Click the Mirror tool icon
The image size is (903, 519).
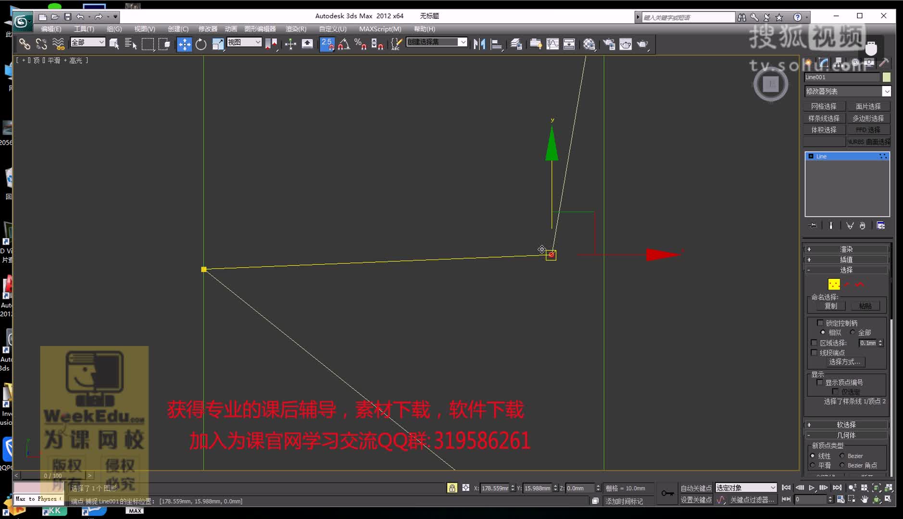(x=479, y=44)
